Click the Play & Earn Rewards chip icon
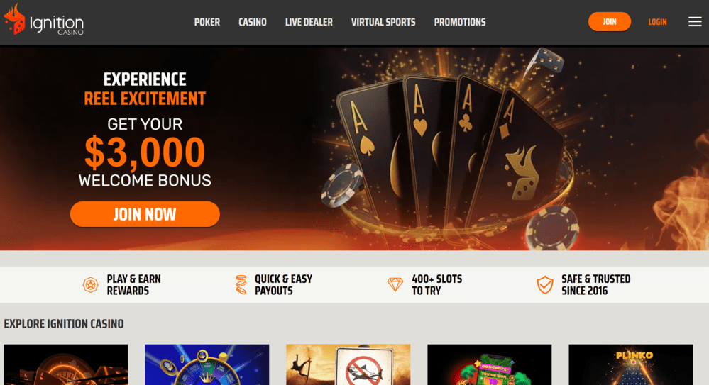Screen dimensions: 709x385 tap(90, 285)
